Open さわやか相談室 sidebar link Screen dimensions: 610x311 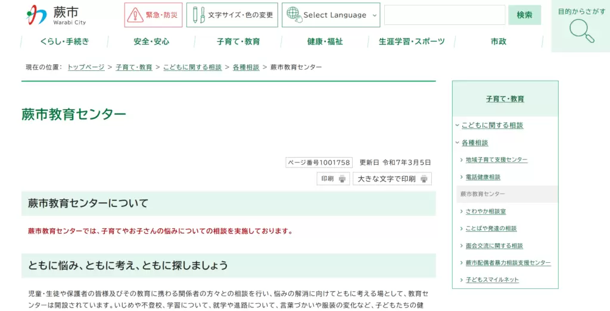(486, 211)
